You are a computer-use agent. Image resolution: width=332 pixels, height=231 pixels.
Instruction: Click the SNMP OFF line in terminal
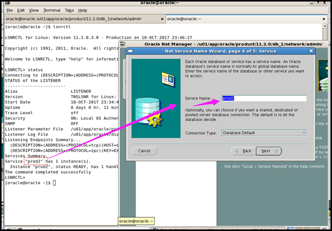[42, 124]
